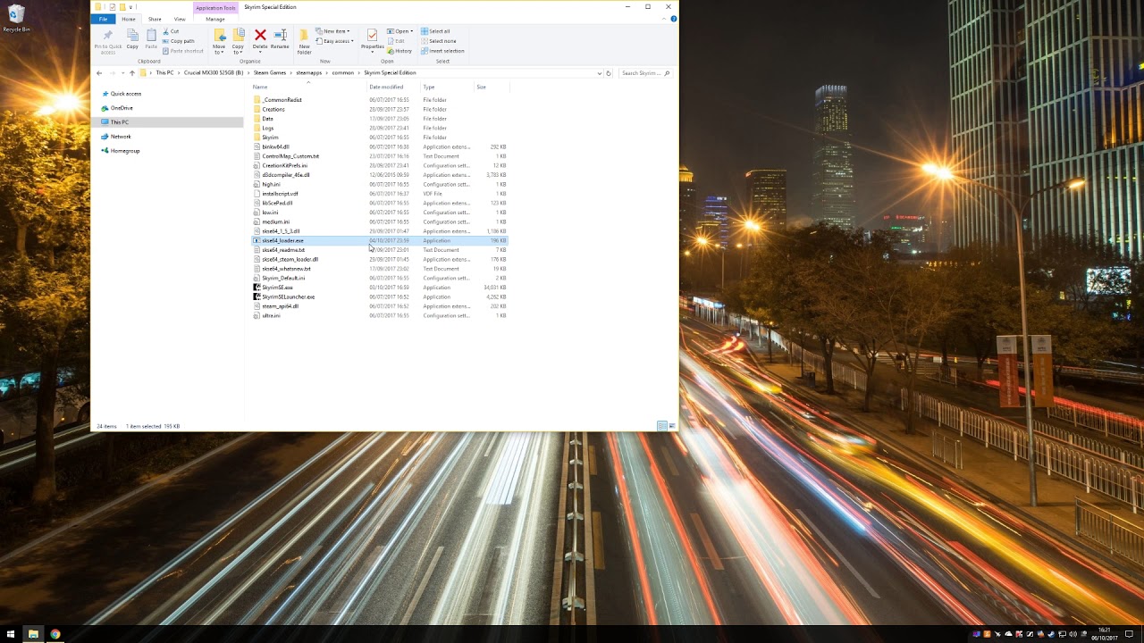Click the Paste icon in ribbon
Viewport: 1144px width, 643px height.
151,35
